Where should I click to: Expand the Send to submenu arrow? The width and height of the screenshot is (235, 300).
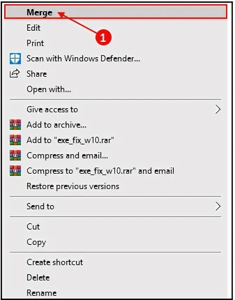[x=218, y=206]
